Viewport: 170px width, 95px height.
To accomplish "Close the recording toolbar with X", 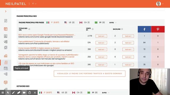I will tap(35, 93).
